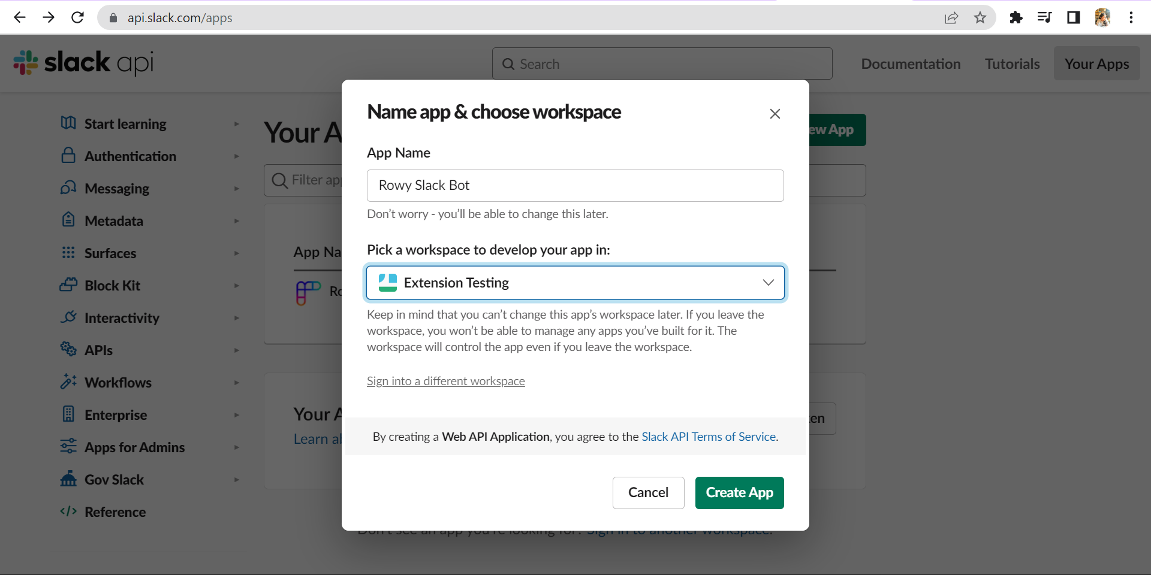Click the Chrome profile avatar
The width and height of the screenshot is (1151, 575).
point(1102,17)
